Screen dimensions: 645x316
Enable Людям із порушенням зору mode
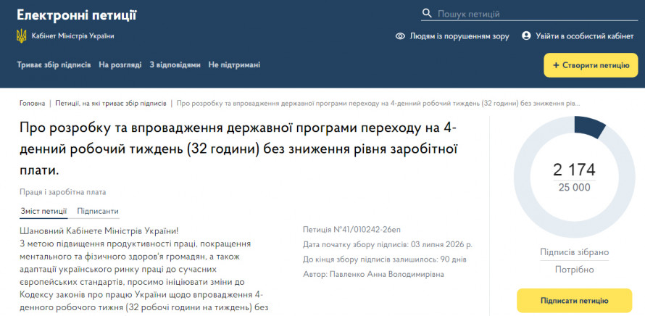point(459,36)
